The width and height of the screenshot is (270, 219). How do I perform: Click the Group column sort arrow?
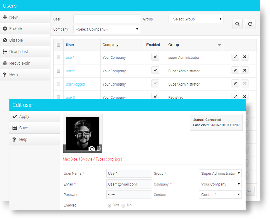coord(219,45)
